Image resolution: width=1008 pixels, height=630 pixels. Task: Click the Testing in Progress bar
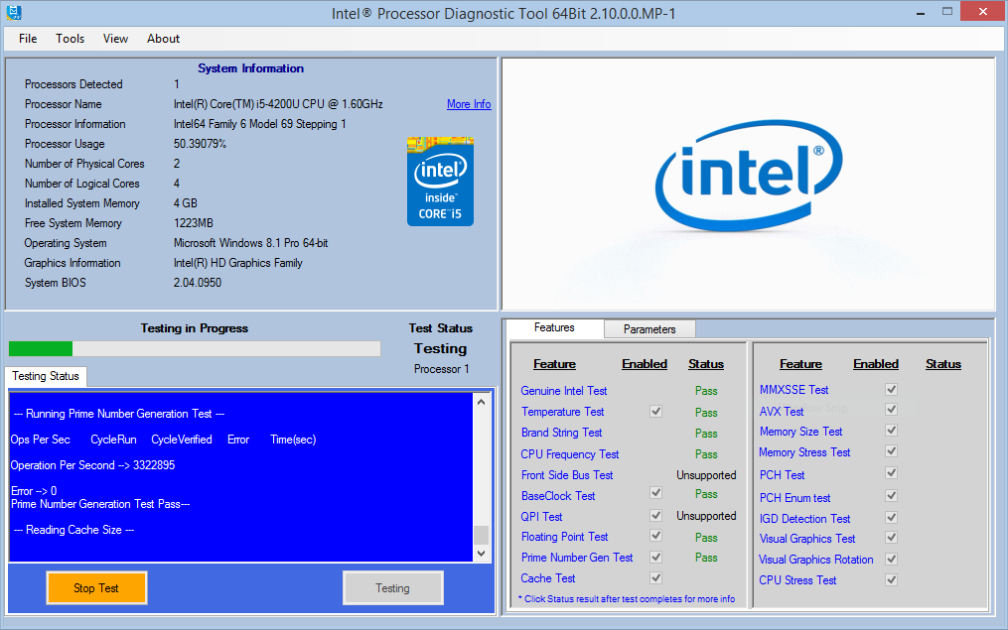click(195, 348)
